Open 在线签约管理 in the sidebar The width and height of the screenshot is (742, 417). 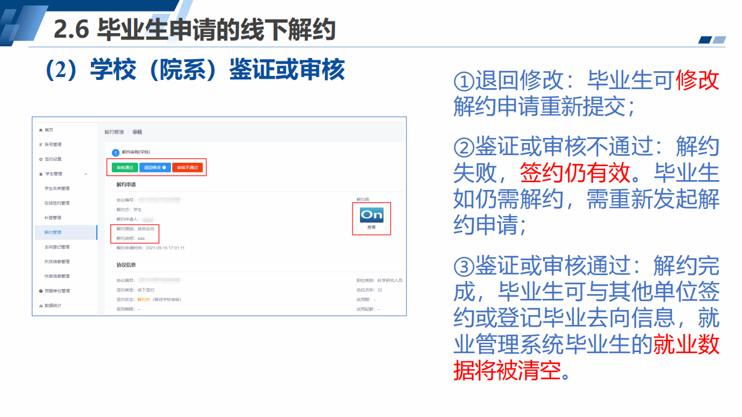point(57,203)
